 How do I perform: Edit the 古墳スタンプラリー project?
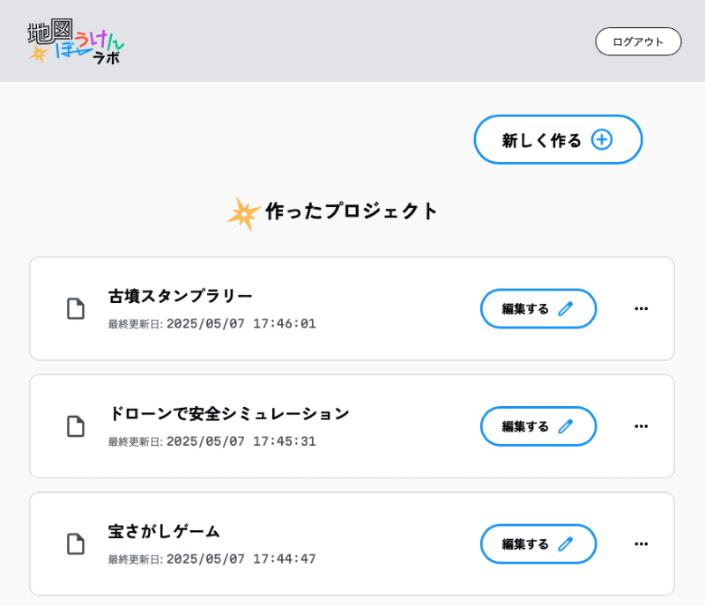point(538,308)
